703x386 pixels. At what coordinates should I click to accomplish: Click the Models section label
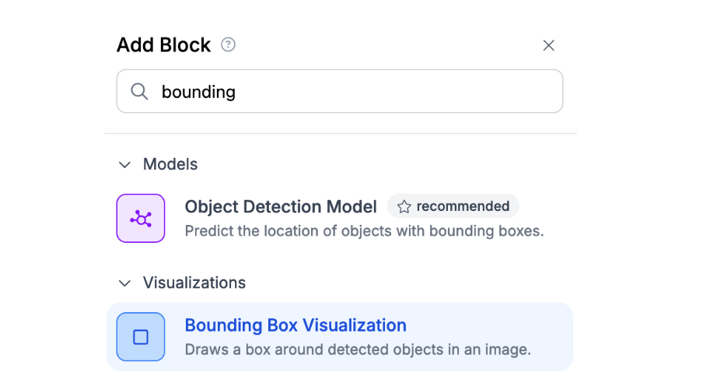170,165
